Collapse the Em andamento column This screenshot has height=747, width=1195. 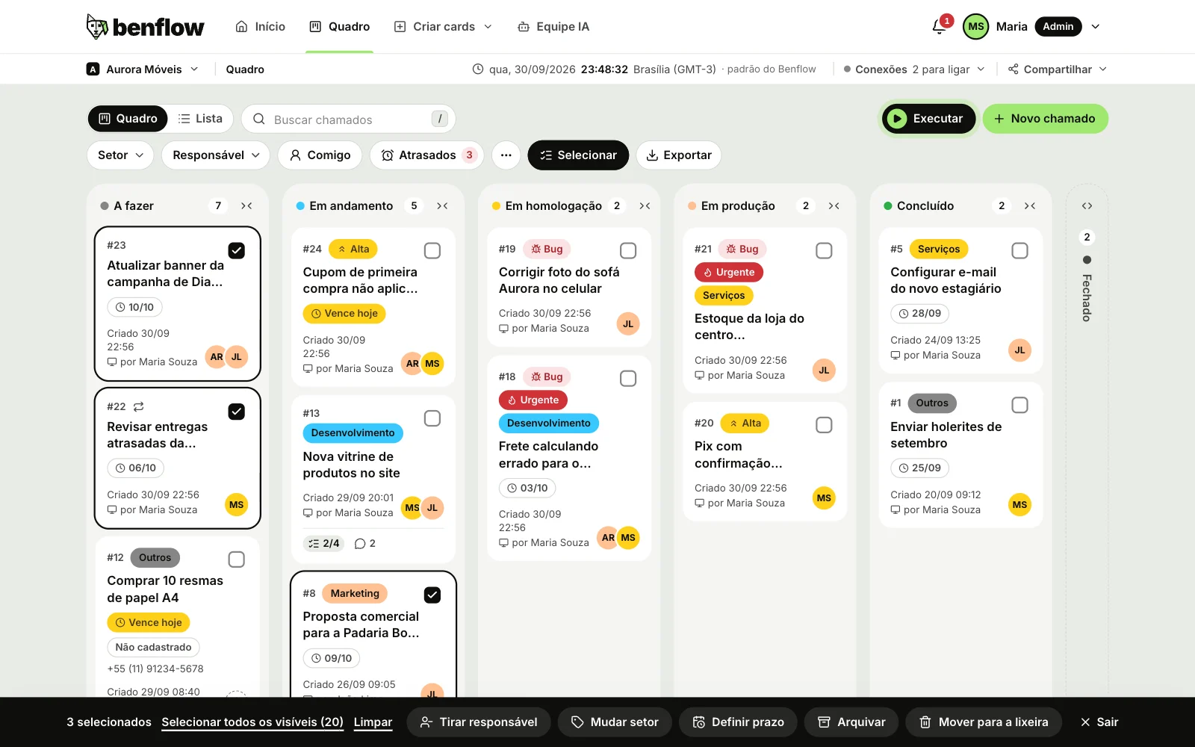point(442,206)
